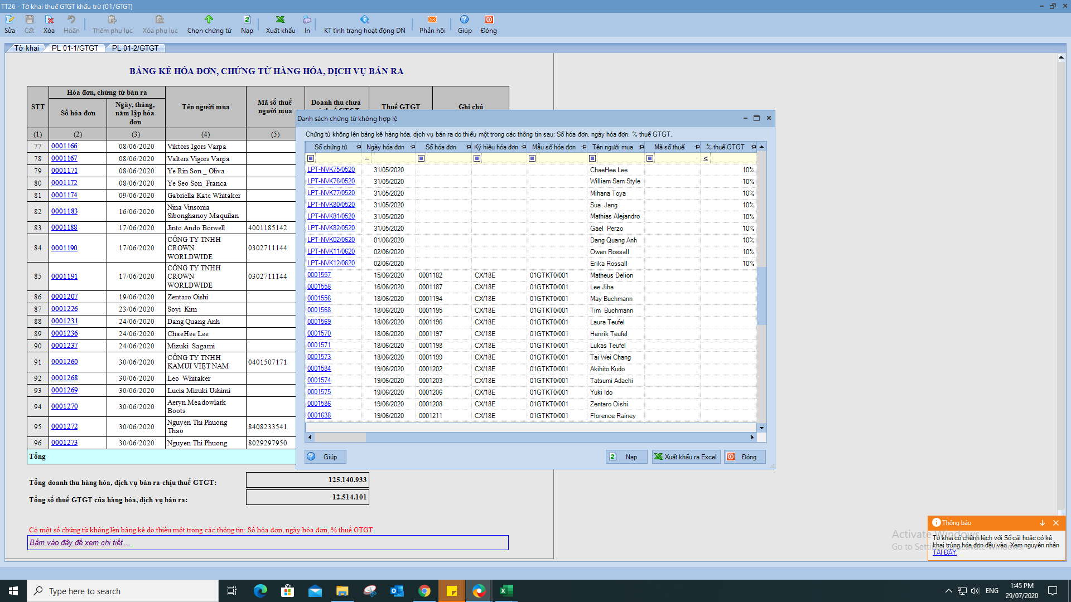
Task: Switch to PL 01-2/GTGT tab
Action: [x=135, y=48]
